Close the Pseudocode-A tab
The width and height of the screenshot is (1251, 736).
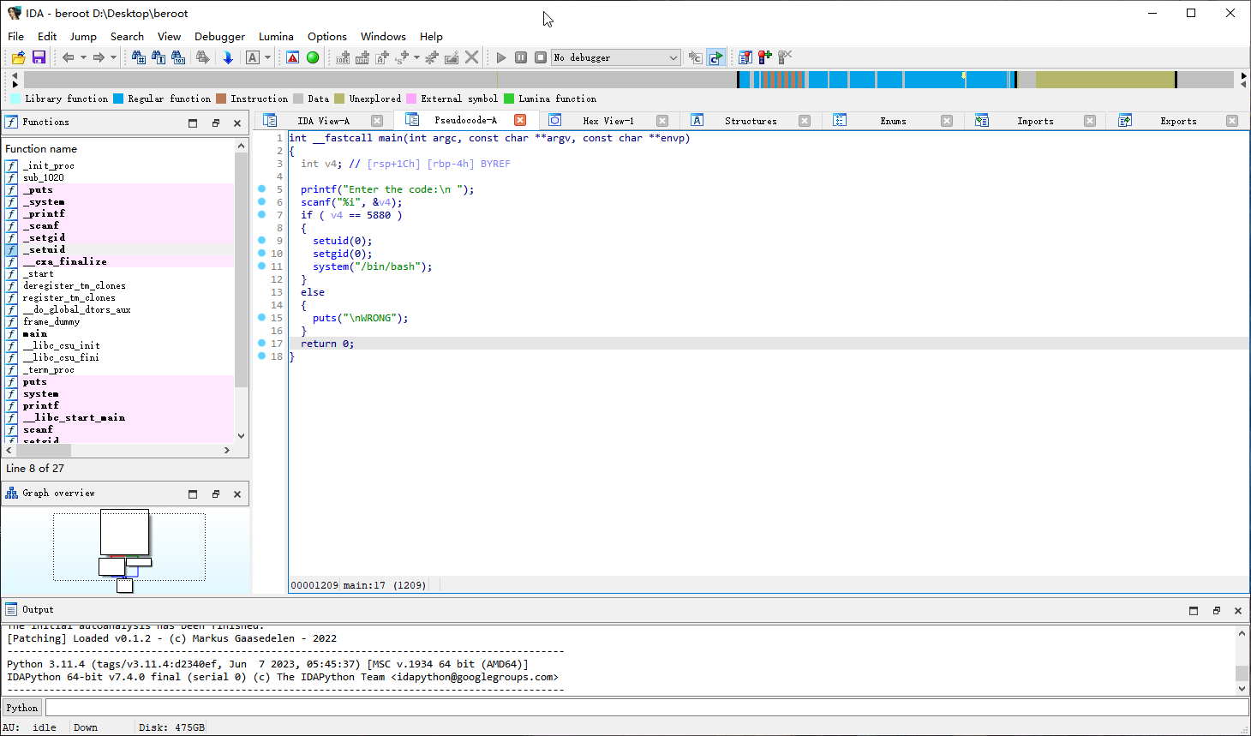coord(520,120)
